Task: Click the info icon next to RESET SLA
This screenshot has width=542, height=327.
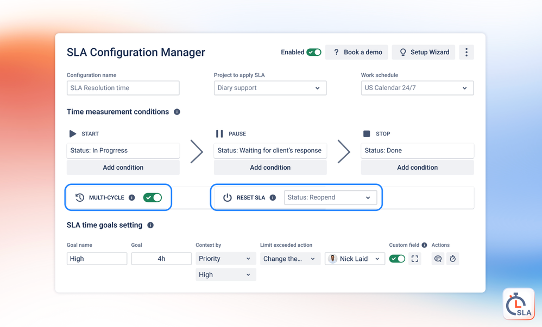Action: 273,197
